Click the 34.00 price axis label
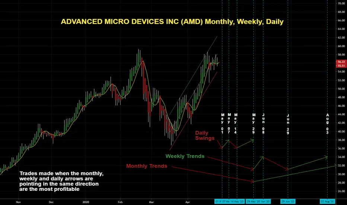This screenshot has height=205, width=347. coord(341,157)
